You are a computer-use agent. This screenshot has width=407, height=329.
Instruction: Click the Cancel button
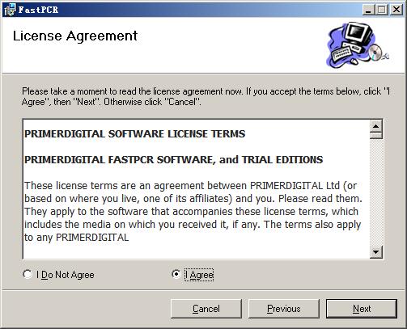206,309
